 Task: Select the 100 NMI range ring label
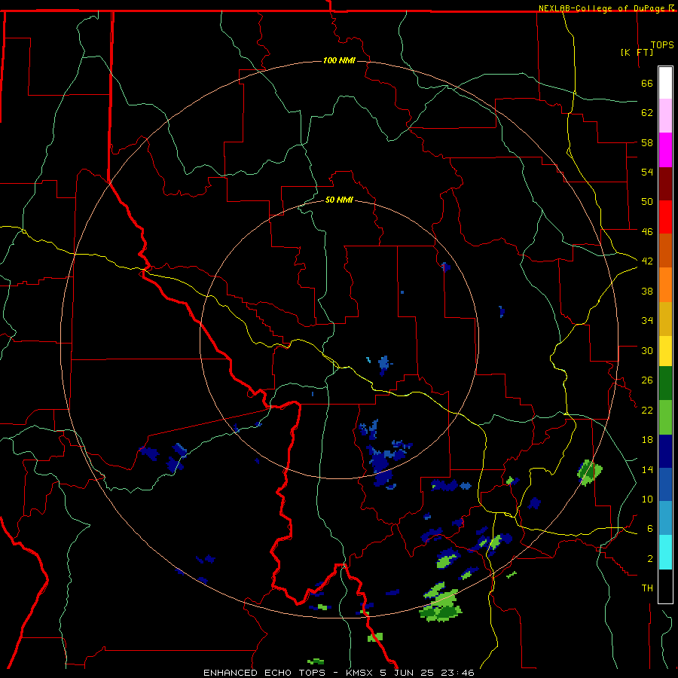(339, 60)
